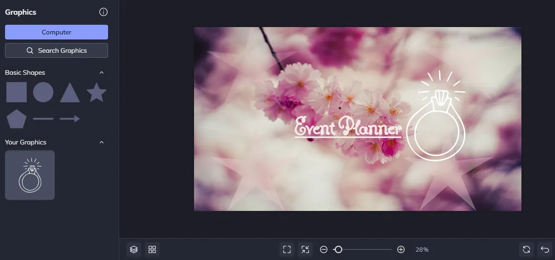The height and width of the screenshot is (260, 555).
Task: Add the triangle basic shape
Action: [70, 92]
